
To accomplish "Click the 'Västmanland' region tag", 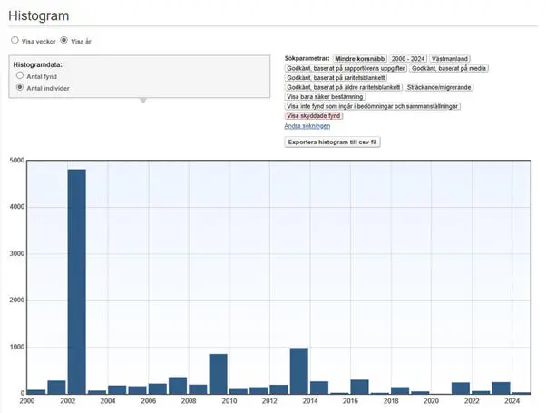I will 450,58.
